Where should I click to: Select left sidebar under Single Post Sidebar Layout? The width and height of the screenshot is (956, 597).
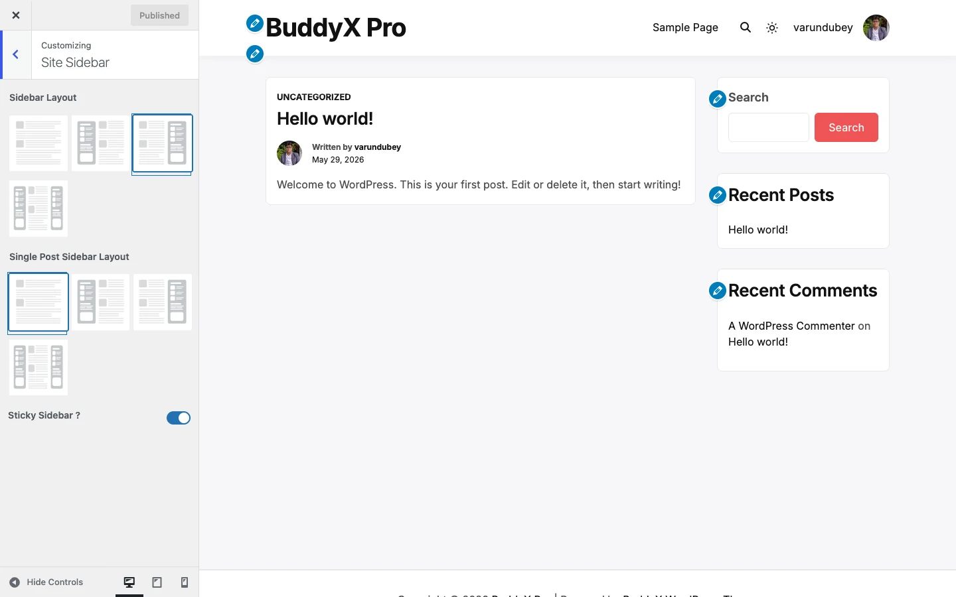tap(100, 302)
